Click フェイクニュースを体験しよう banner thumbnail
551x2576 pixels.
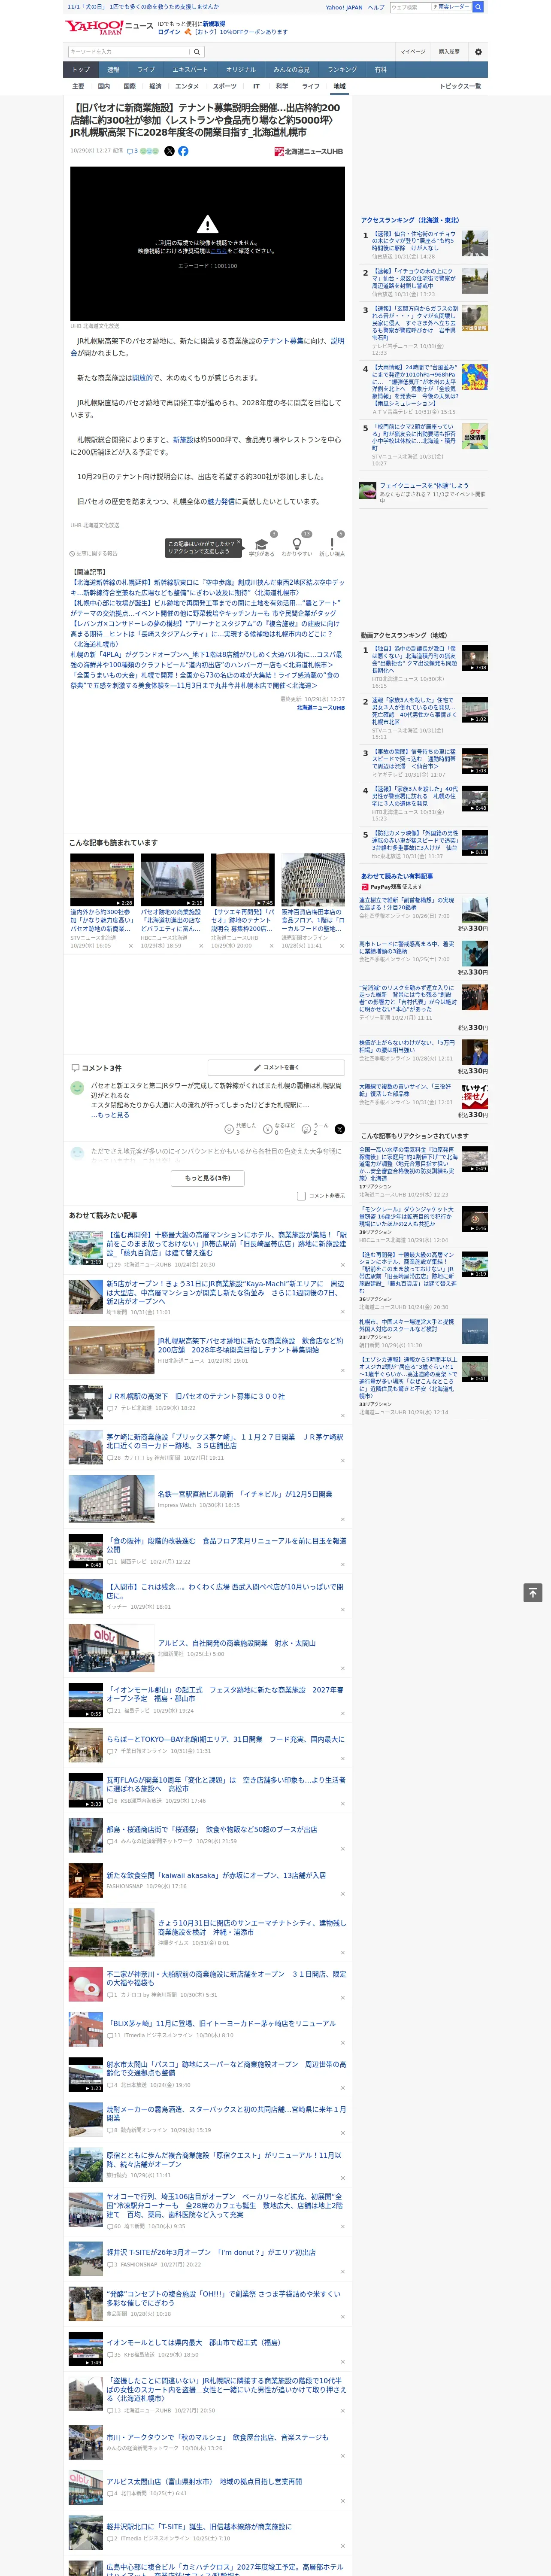click(x=368, y=490)
